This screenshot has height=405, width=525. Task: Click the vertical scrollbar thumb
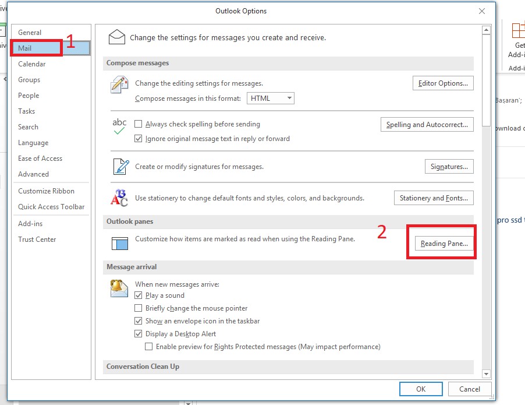tap(486, 80)
